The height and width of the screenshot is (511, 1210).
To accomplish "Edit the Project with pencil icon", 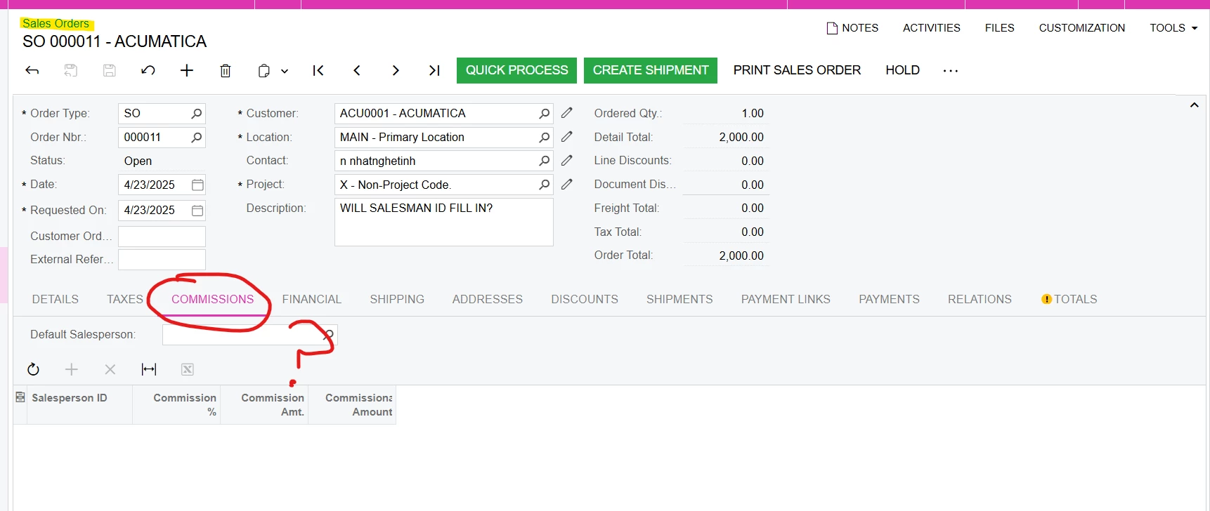I will click(567, 185).
